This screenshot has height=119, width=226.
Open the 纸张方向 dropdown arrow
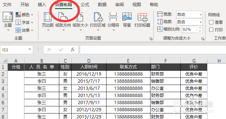pyautogui.click(x=64, y=30)
